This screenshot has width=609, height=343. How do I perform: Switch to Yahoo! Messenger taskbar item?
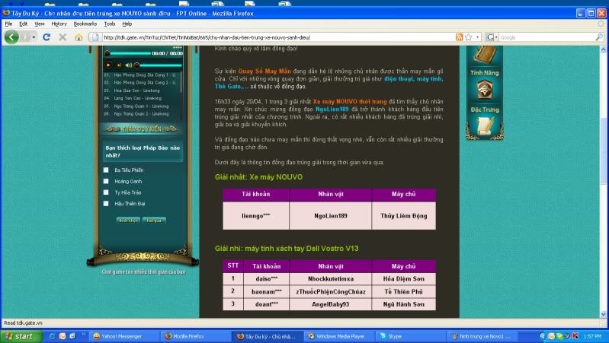[x=125, y=336]
